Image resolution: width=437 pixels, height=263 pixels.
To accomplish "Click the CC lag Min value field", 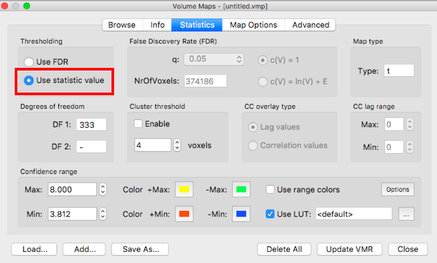I will pyautogui.click(x=394, y=147).
